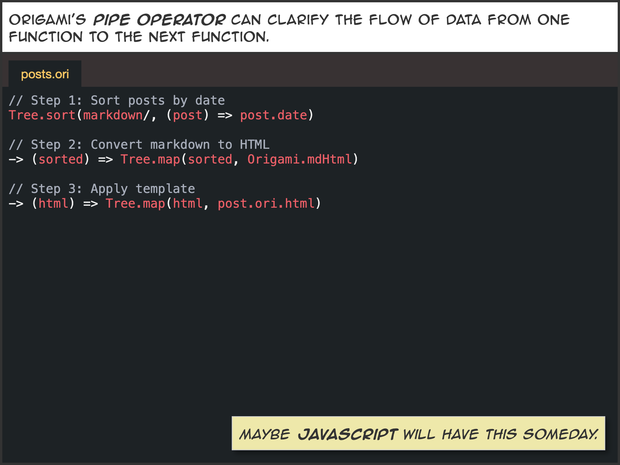
Task: Click the bold 'JAVASCRIPT' word in caption
Action: (347, 434)
